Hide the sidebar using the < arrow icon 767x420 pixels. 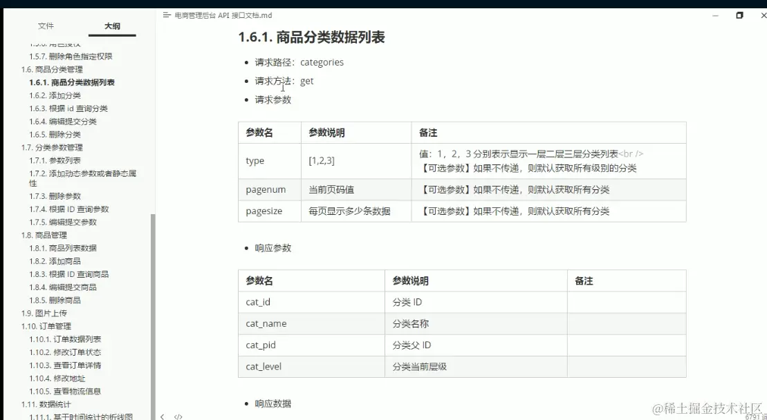[x=163, y=416]
